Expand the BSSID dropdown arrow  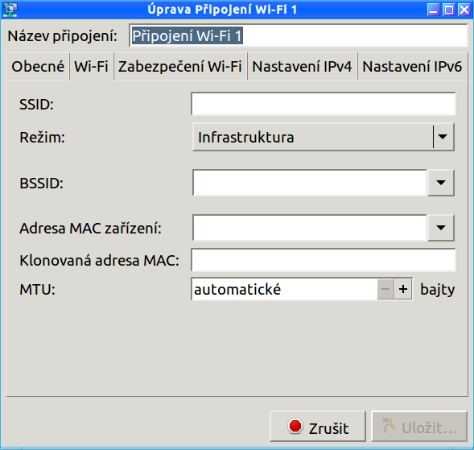441,183
